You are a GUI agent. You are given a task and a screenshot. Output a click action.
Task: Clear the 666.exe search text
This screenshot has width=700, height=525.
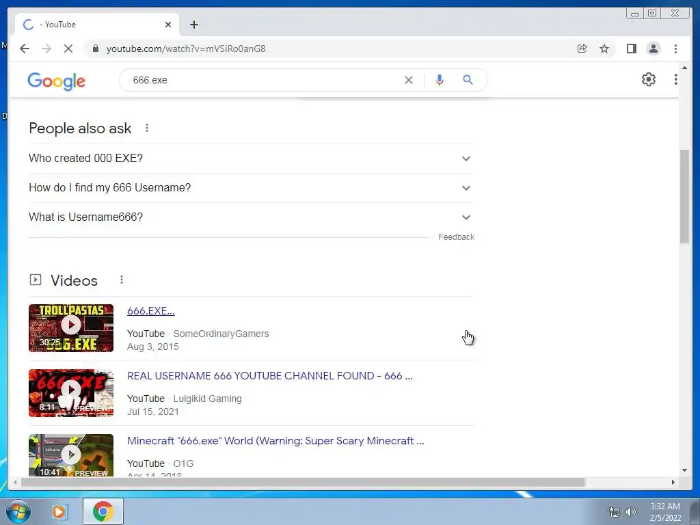coord(409,80)
